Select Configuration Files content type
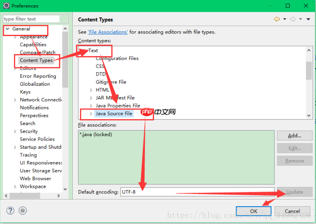 (x=117, y=58)
